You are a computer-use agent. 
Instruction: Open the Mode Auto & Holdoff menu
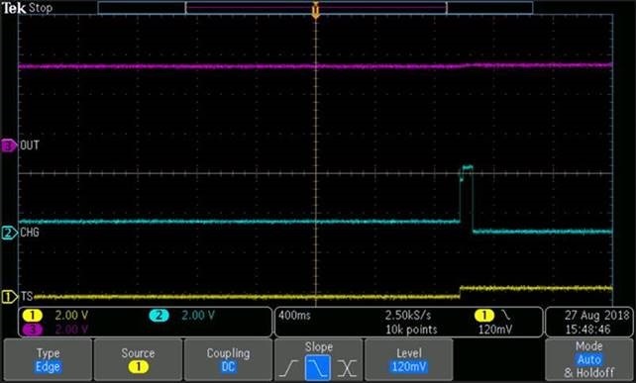click(x=589, y=360)
